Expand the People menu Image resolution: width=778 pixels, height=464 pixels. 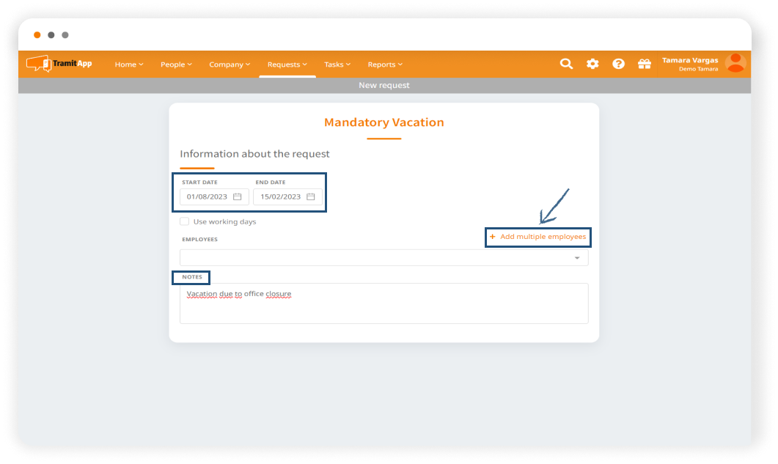(x=176, y=65)
